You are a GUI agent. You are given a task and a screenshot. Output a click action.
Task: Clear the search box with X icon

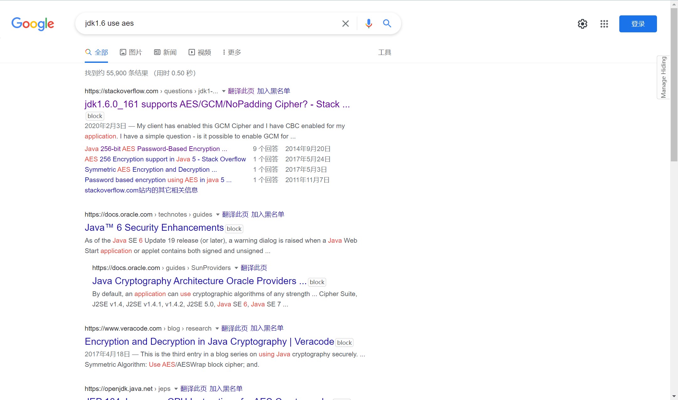[x=345, y=24]
